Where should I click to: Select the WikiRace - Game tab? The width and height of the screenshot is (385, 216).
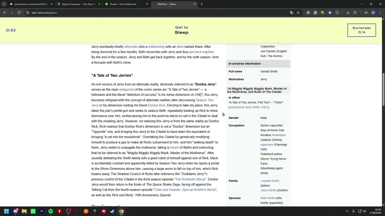(174, 4)
